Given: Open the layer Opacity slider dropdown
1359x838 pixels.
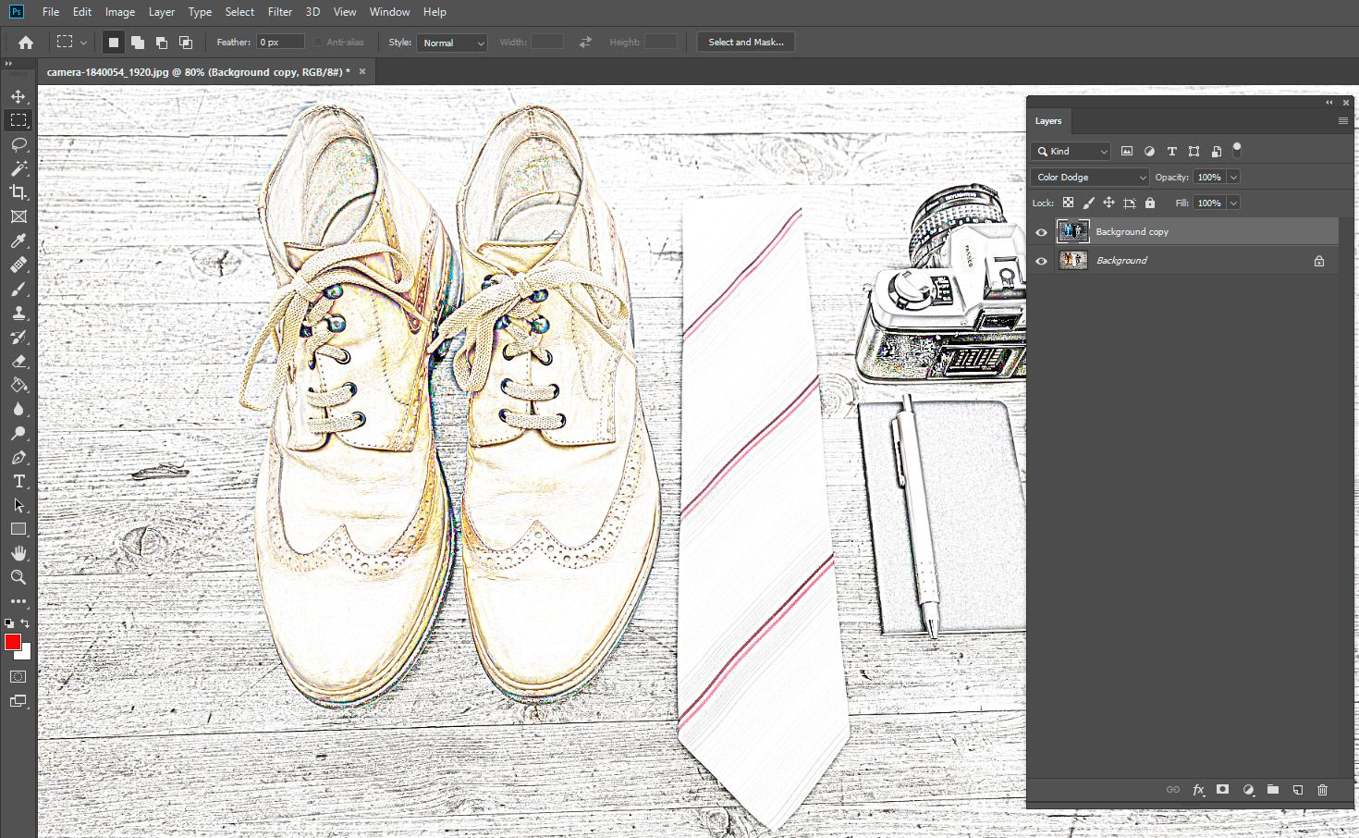Looking at the screenshot, I should [x=1233, y=177].
